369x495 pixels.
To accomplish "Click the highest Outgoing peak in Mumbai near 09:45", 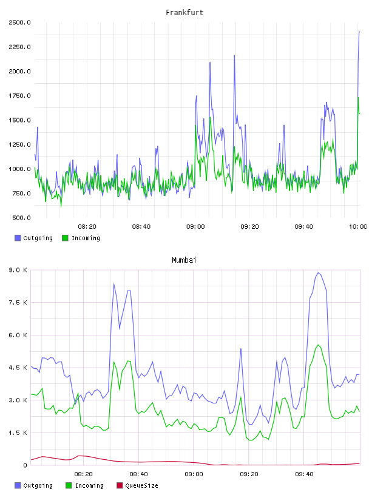I will coord(319,273).
